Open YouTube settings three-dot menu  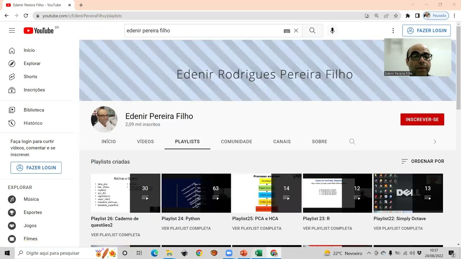393,31
